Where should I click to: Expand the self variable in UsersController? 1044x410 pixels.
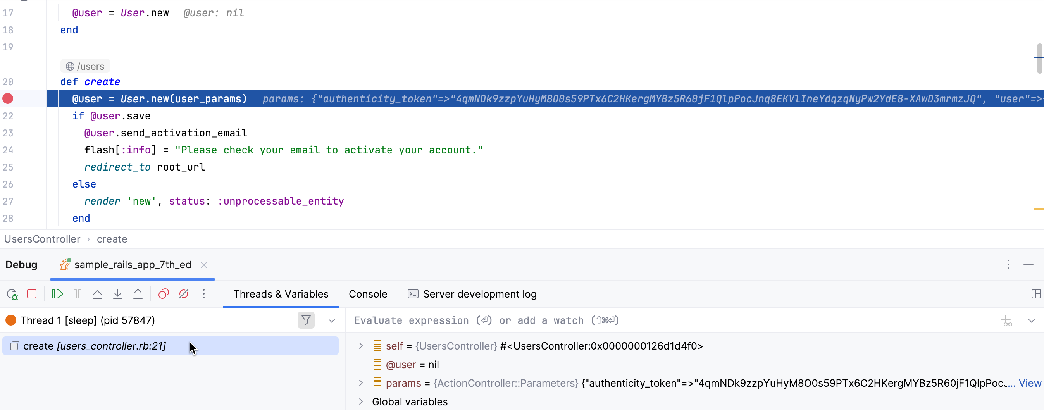pyautogui.click(x=361, y=346)
